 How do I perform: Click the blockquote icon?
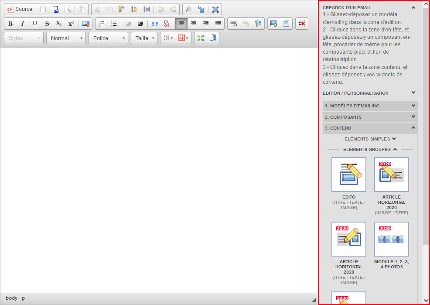click(154, 24)
